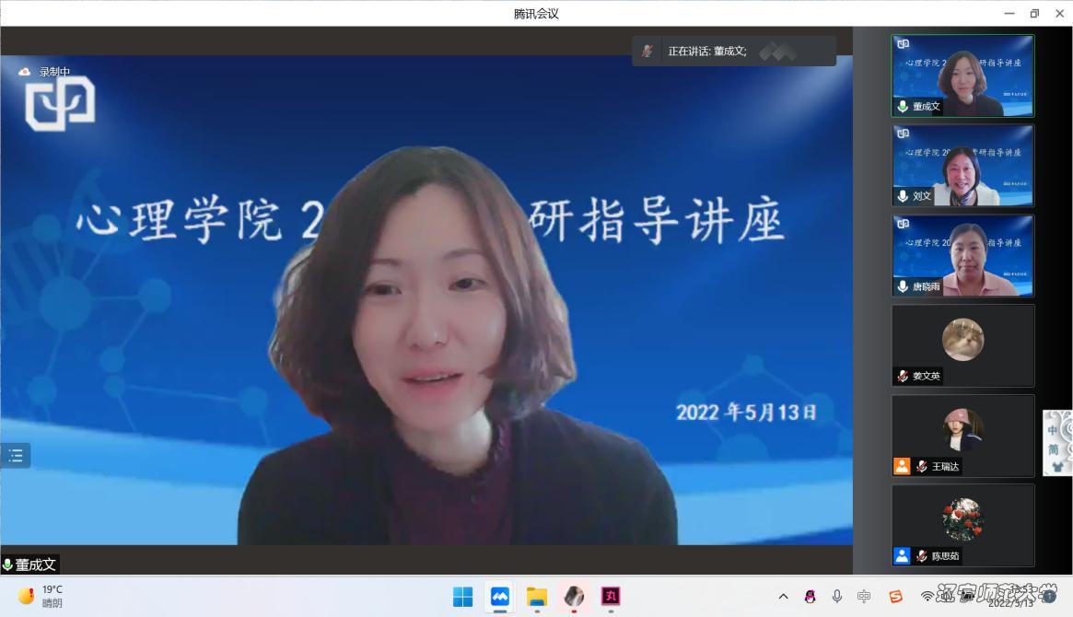Toggle the Chinese input mode indicator
Viewport: 1073px width, 617px height.
pyautogui.click(x=864, y=597)
